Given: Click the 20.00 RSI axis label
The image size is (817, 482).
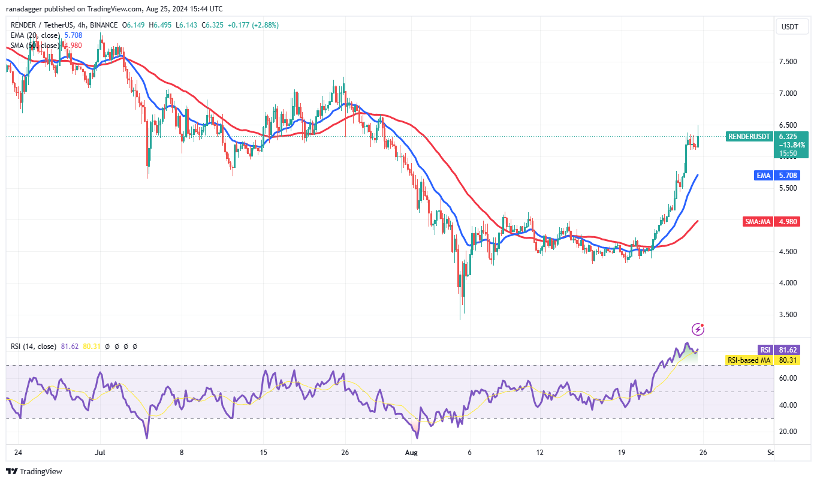Looking at the screenshot, I should click(x=788, y=432).
